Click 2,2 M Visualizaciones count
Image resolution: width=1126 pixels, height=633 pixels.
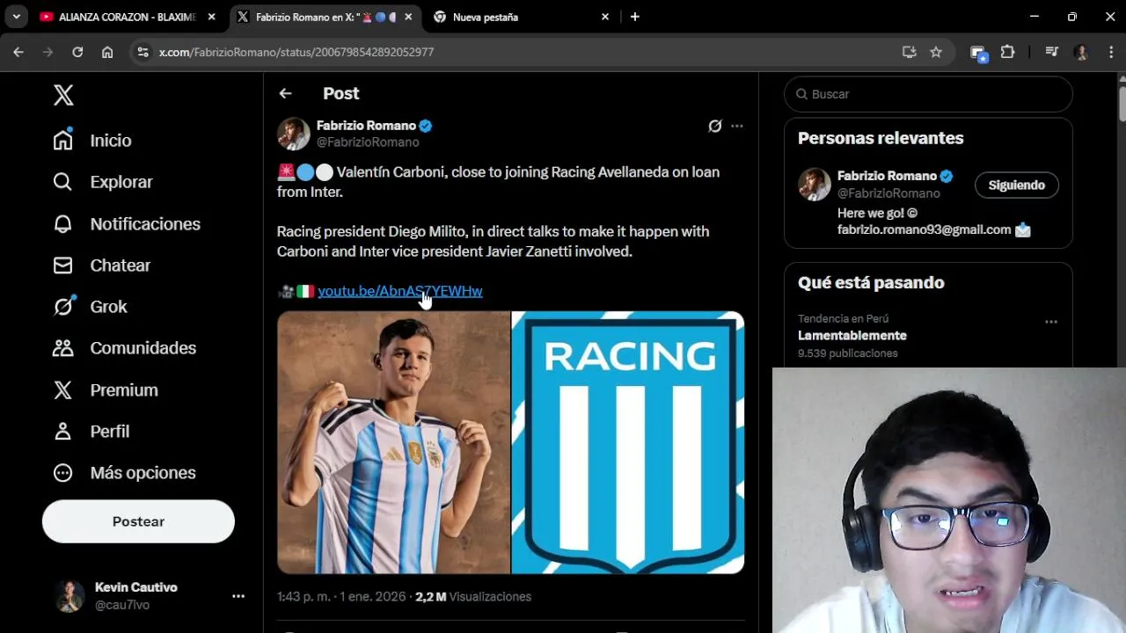tap(473, 597)
